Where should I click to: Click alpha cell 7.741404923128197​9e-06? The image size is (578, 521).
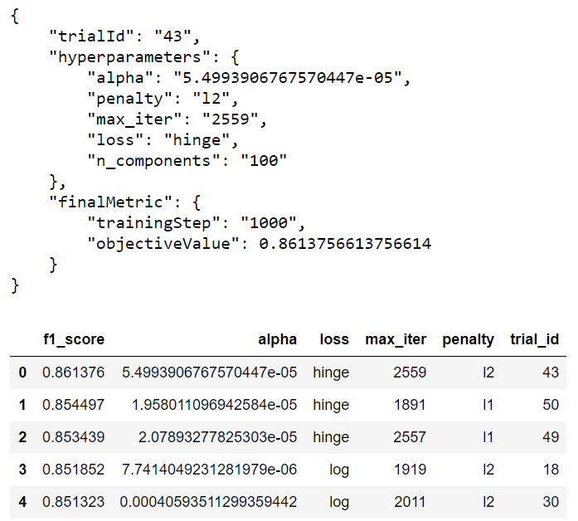click(x=209, y=470)
